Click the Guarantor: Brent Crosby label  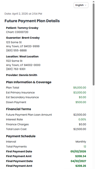(x=23, y=38)
